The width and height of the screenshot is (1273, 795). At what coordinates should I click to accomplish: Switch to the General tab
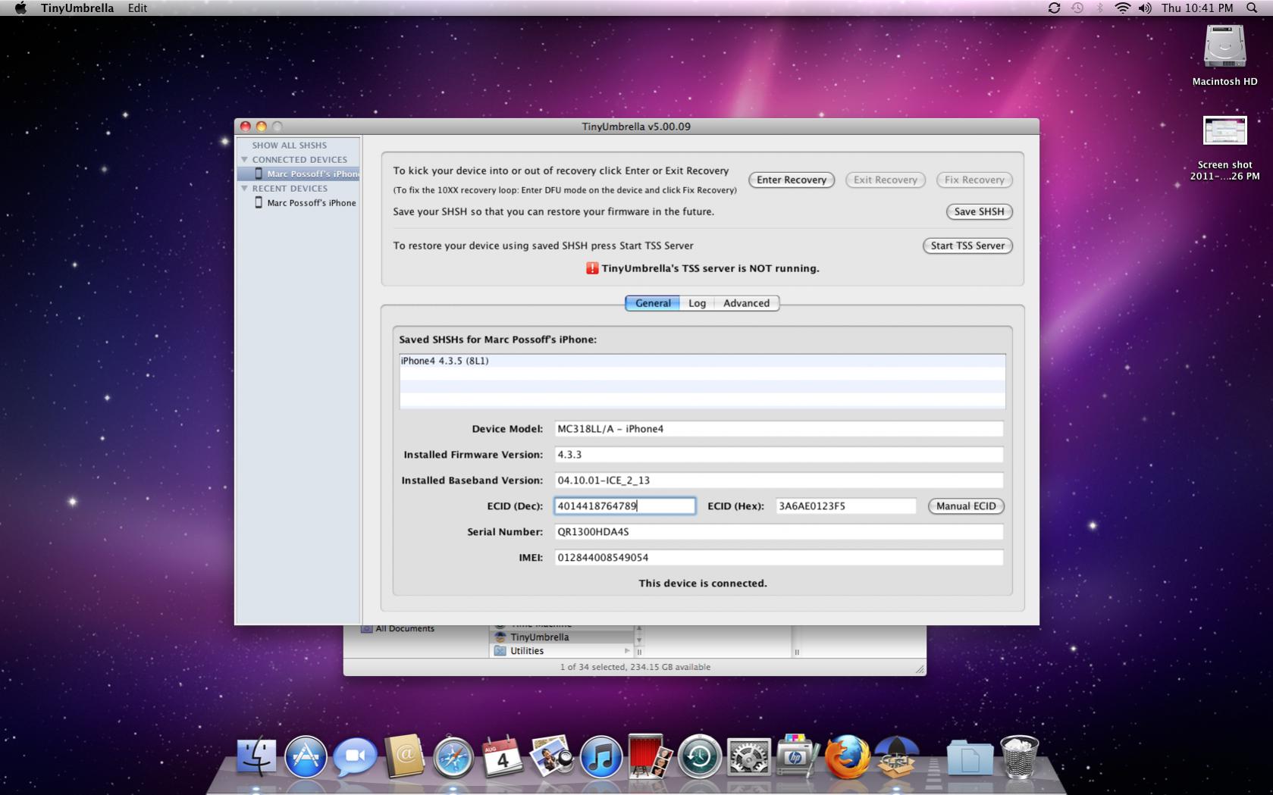pos(653,303)
